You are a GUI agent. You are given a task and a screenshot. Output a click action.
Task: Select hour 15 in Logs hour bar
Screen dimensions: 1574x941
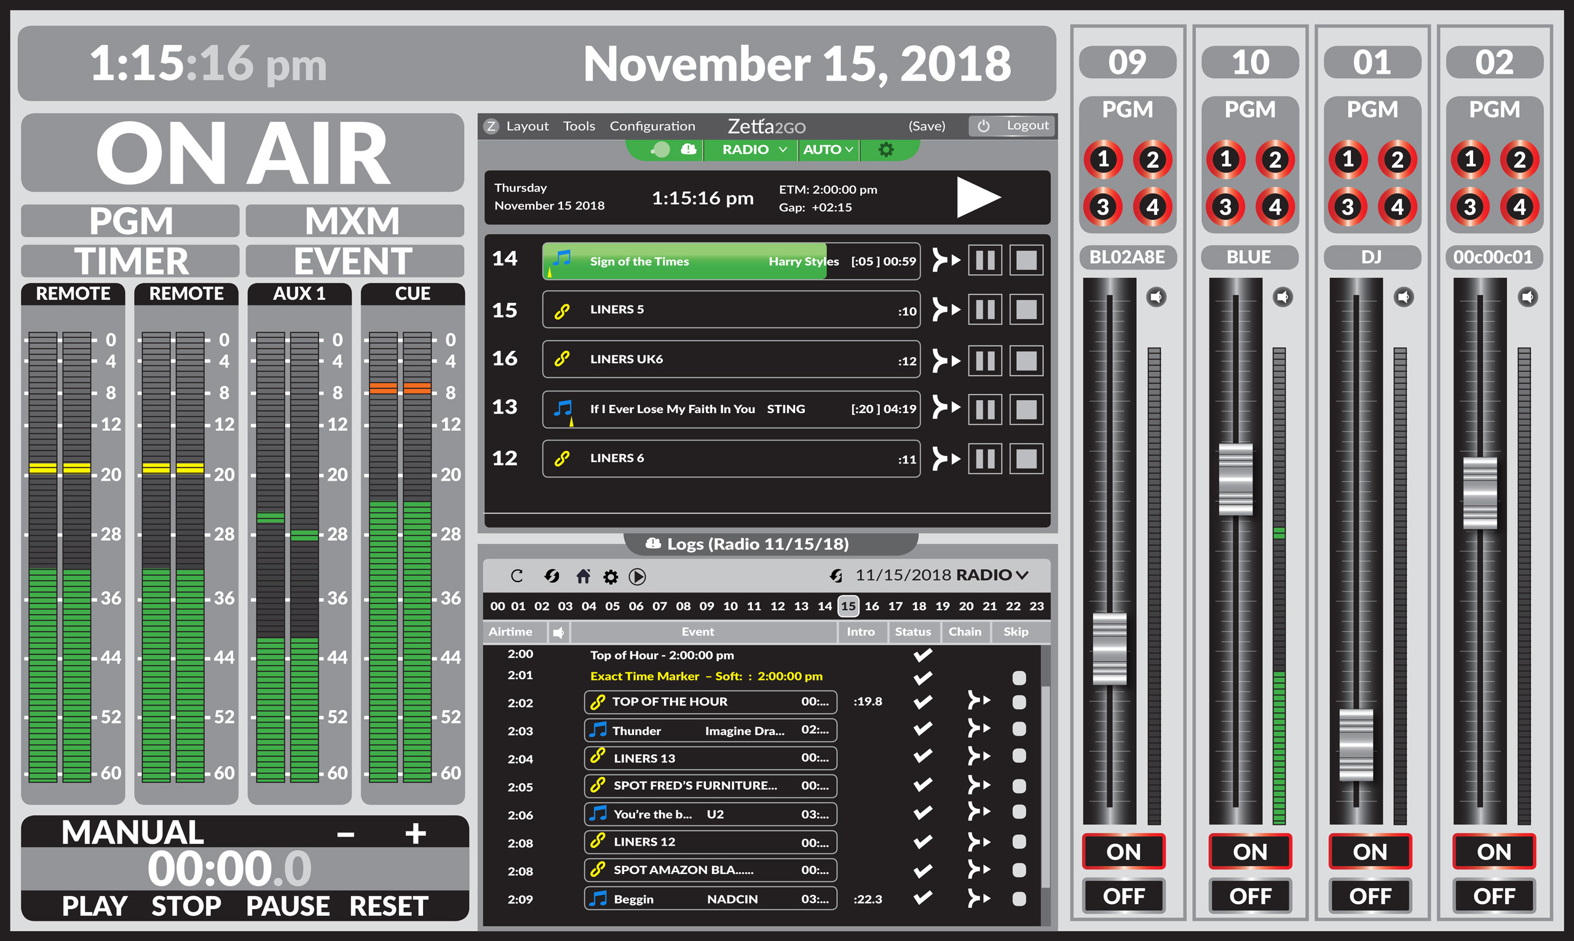pyautogui.click(x=848, y=605)
